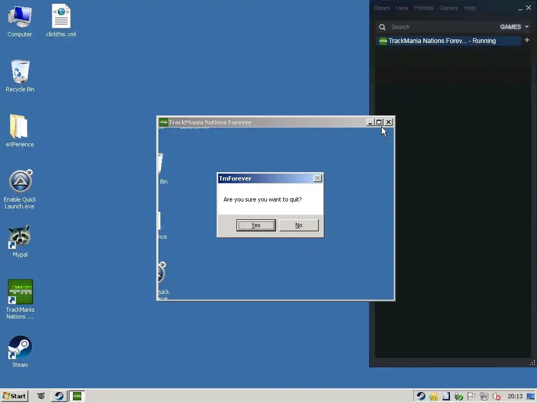
Task: Close the Steam window
Action: coord(529,7)
